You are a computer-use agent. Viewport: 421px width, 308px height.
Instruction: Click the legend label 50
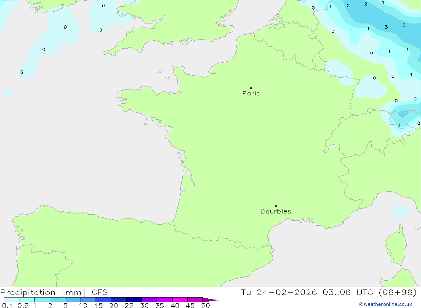(205, 305)
